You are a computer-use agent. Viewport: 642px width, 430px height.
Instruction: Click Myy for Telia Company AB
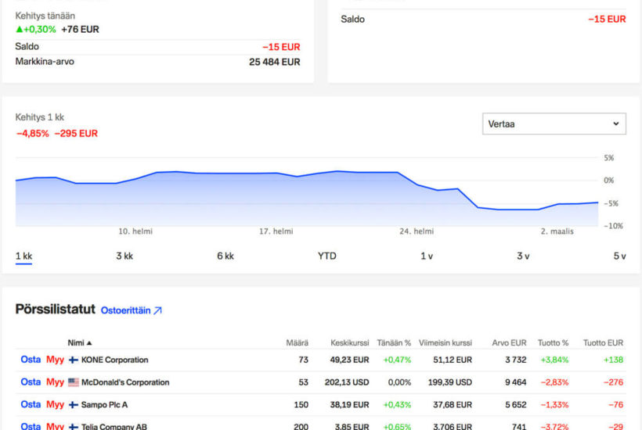point(55,426)
